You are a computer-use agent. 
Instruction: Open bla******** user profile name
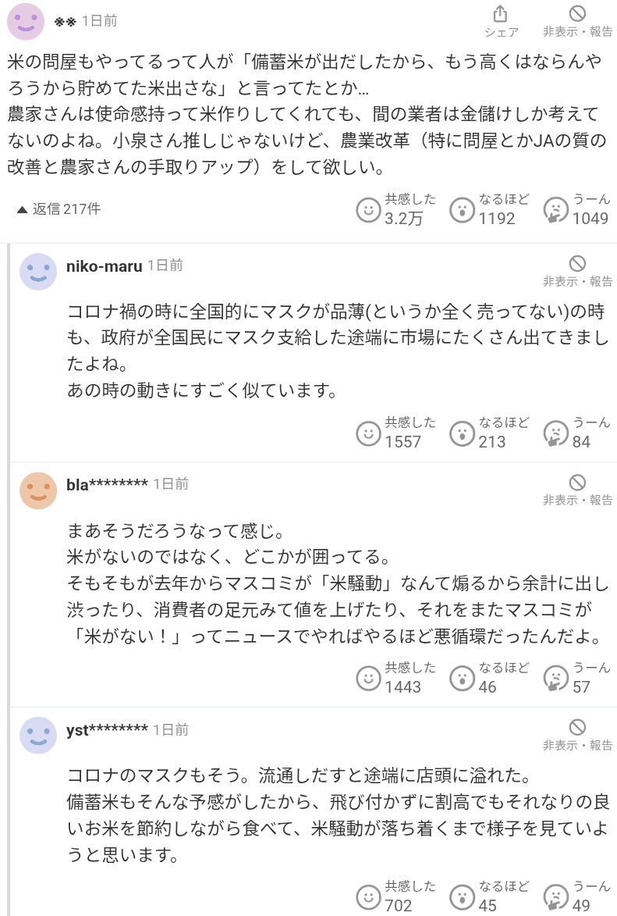pyautogui.click(x=107, y=484)
